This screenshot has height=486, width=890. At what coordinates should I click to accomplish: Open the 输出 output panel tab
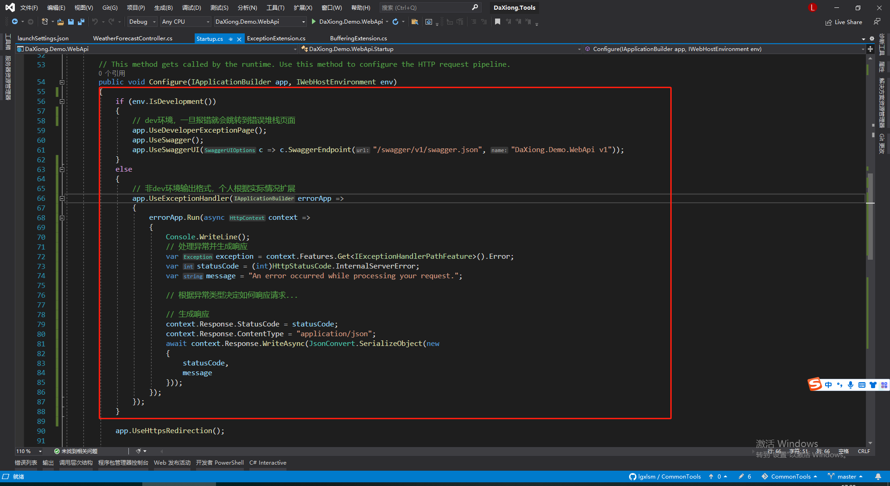(x=48, y=463)
